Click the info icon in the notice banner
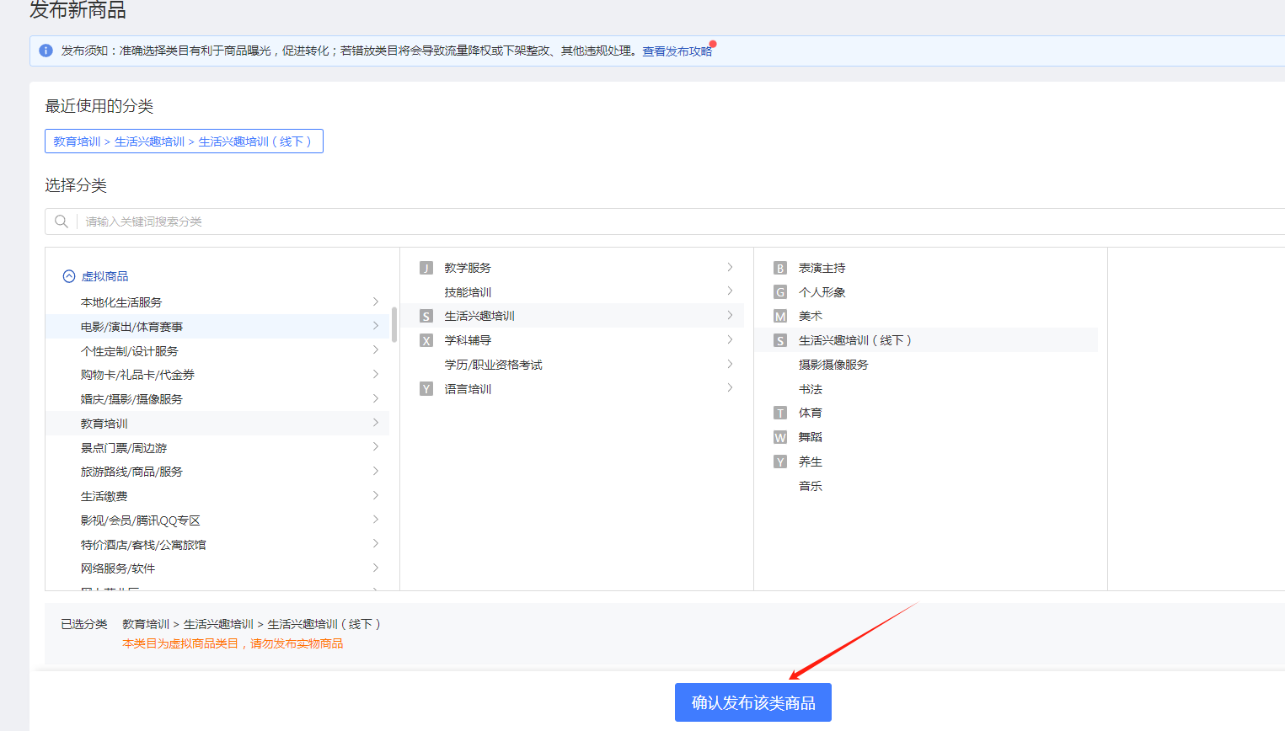 46,51
